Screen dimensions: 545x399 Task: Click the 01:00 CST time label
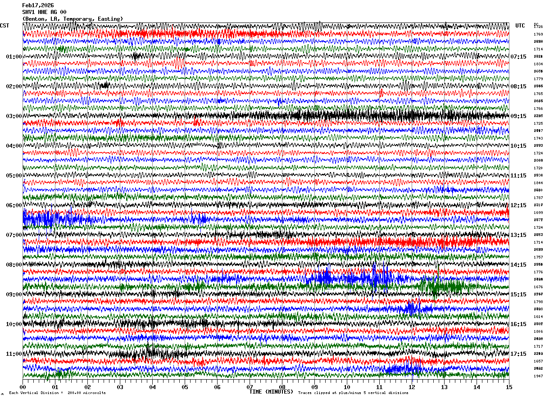point(14,57)
